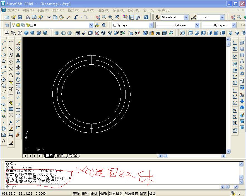The height and width of the screenshot is (196, 246).
Task: Click the Move modify tool
Action: [x=18, y=73]
